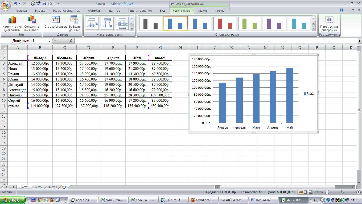This screenshot has width=362, height=204.
Task: Apply the third chart layout thumbnail
Action: click(122, 24)
